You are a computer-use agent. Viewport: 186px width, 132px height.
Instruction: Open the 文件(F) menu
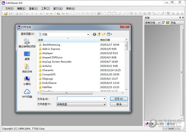click(9, 9)
